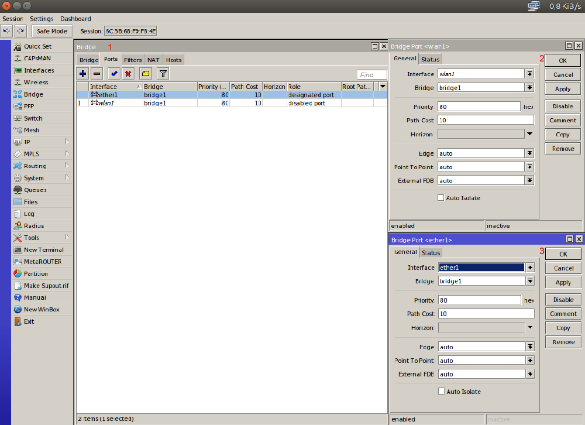The height and width of the screenshot is (425, 585).
Task: Click the redo arrow icon
Action: point(20,31)
